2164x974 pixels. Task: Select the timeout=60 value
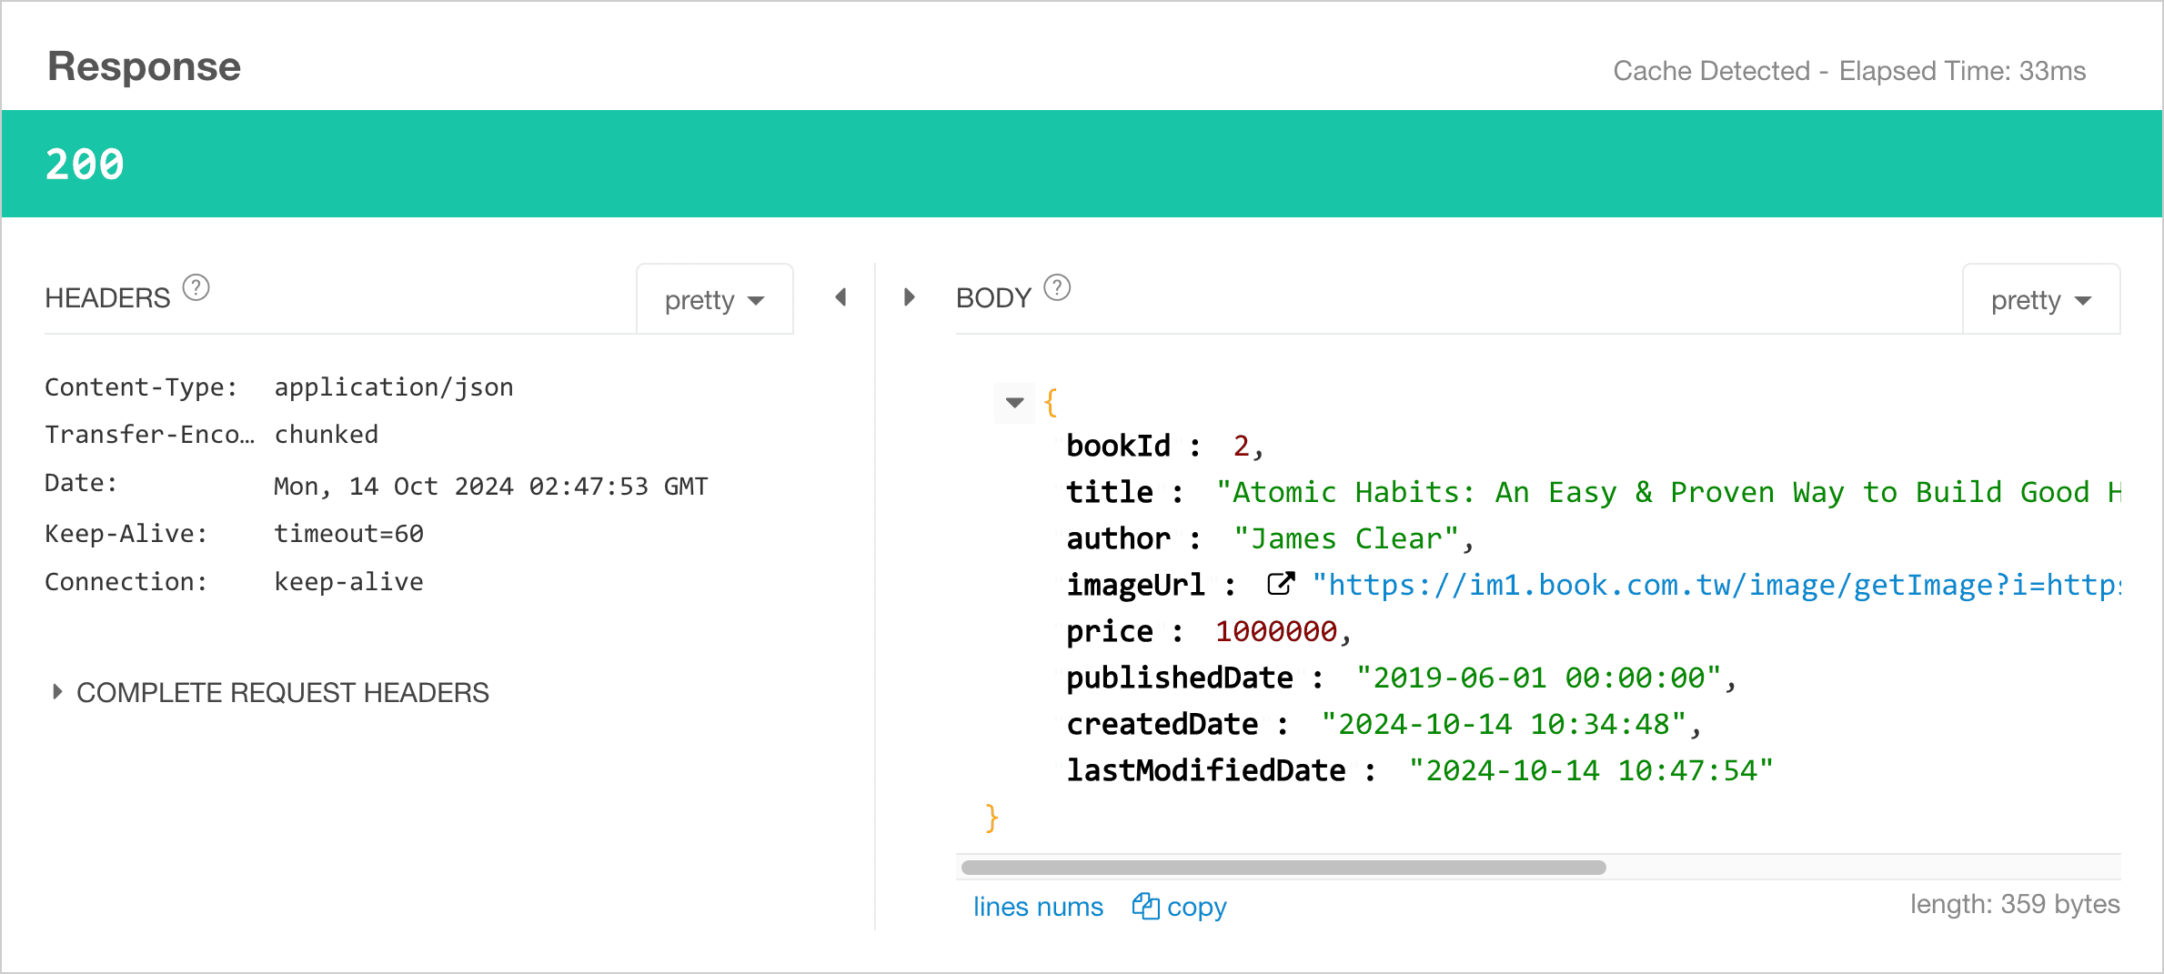[x=349, y=534]
